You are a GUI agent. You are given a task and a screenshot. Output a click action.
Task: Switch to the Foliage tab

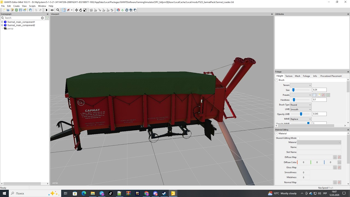coord(306,76)
